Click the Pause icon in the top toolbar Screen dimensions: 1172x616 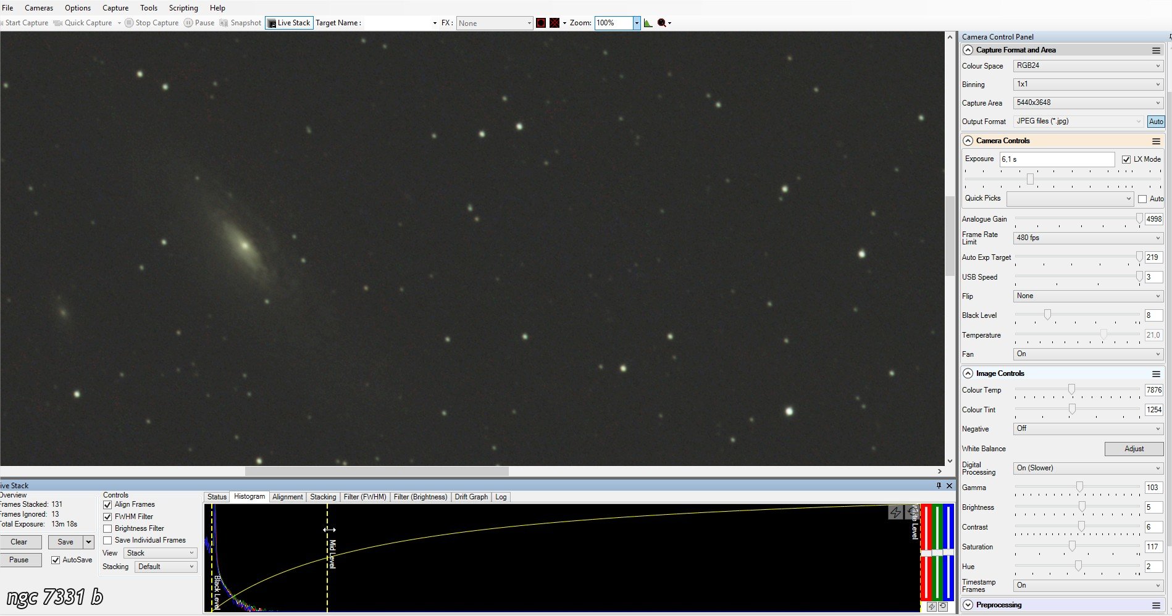point(188,23)
